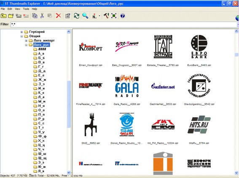Viewport: 239px width, 178px height.
Task: Click the hammer Options icon
Action: (x=106, y=16)
